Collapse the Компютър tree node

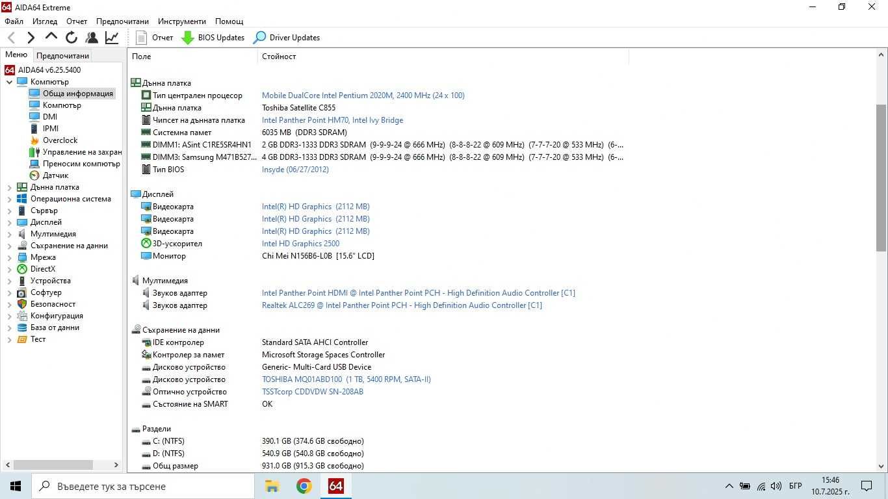[9, 82]
